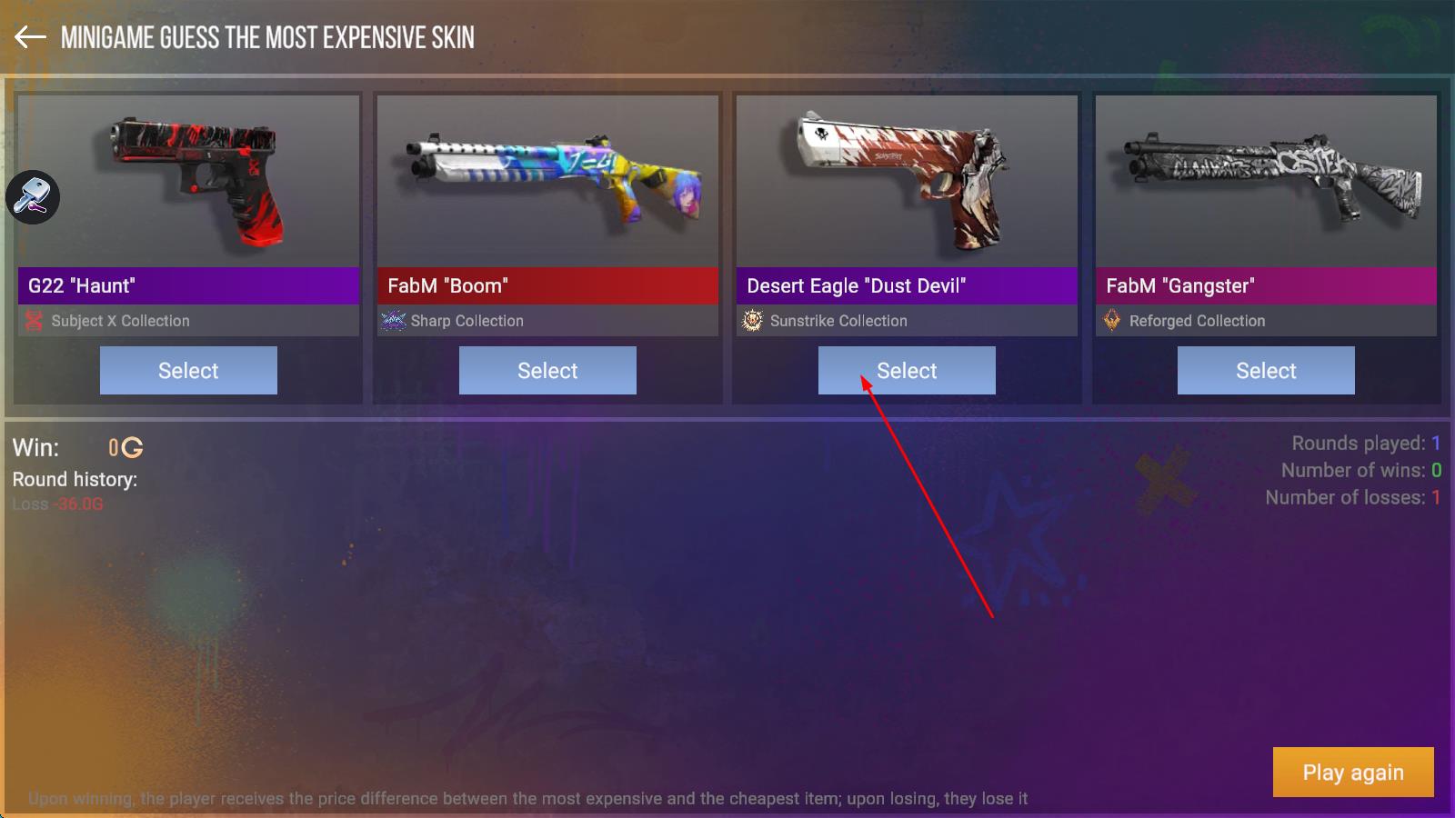Click the Minigame title heading text
This screenshot has height=818, width=1455.
pos(267,37)
